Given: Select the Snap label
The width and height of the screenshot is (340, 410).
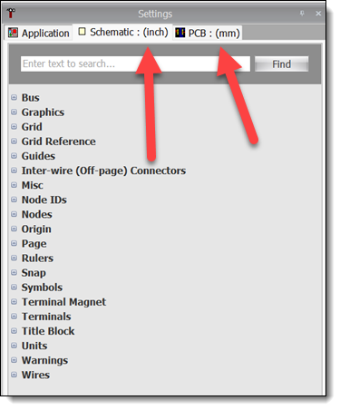Looking at the screenshot, I should 34,273.
